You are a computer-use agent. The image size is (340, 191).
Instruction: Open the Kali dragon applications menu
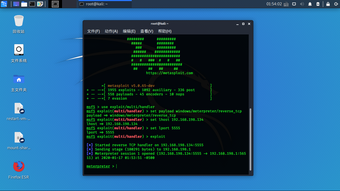[4, 4]
